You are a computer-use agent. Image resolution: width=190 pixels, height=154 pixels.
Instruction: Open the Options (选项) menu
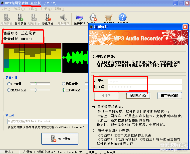(19, 9)
